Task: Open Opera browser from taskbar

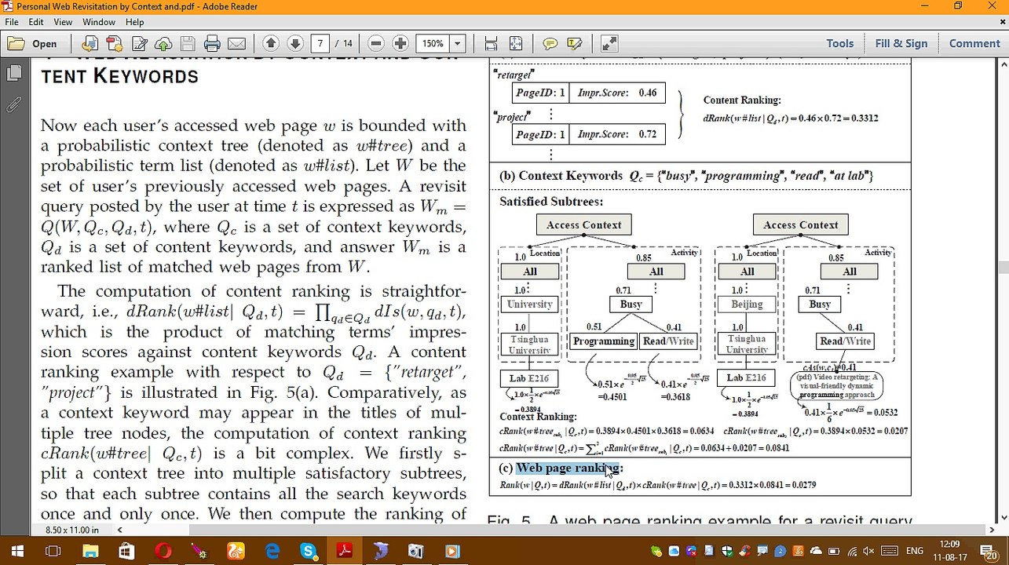Action: coord(163,552)
